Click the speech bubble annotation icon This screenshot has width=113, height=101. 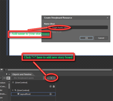2,70
